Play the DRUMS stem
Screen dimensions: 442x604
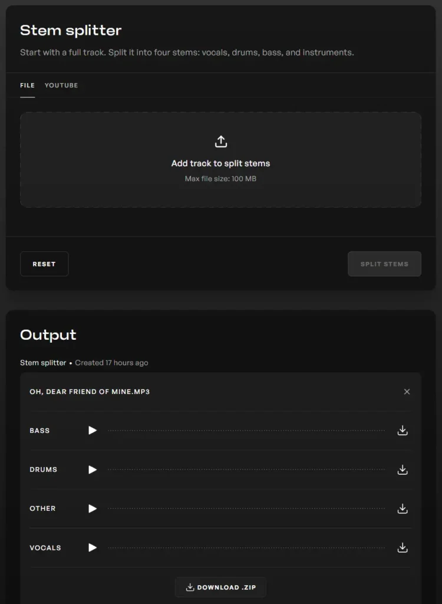pyautogui.click(x=93, y=470)
